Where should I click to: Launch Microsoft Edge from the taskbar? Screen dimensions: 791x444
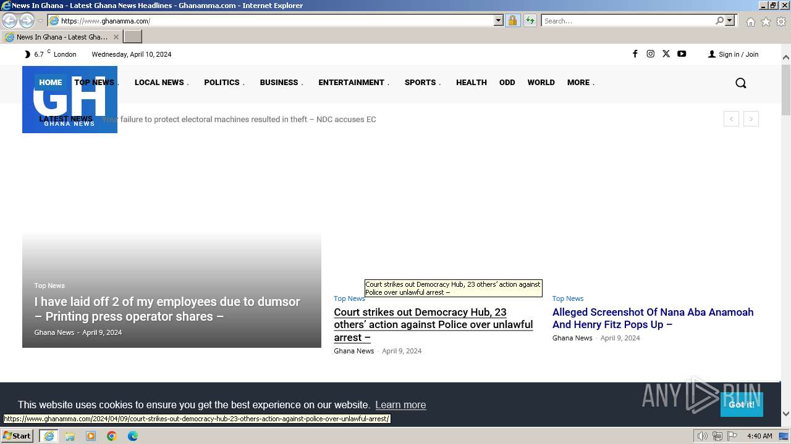tap(133, 436)
